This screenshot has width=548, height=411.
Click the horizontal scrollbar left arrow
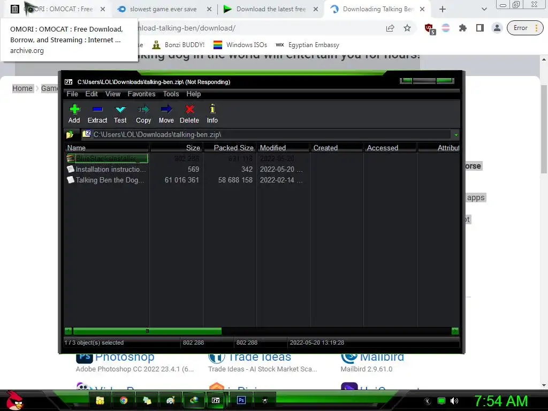[x=68, y=331]
